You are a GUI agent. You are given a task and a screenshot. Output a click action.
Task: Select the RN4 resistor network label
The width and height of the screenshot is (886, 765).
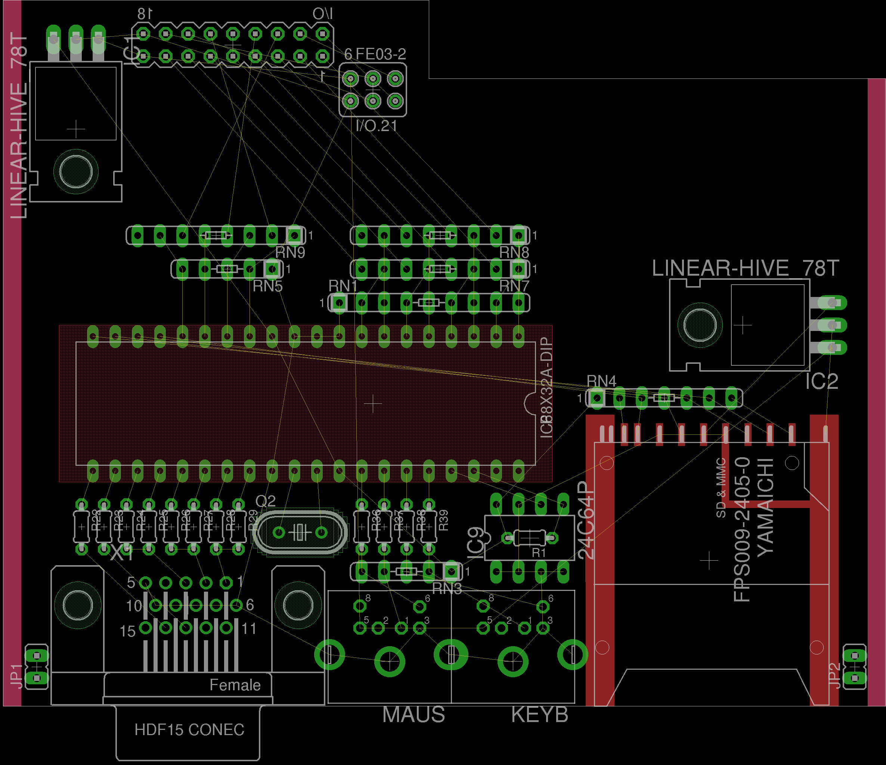pos(601,381)
